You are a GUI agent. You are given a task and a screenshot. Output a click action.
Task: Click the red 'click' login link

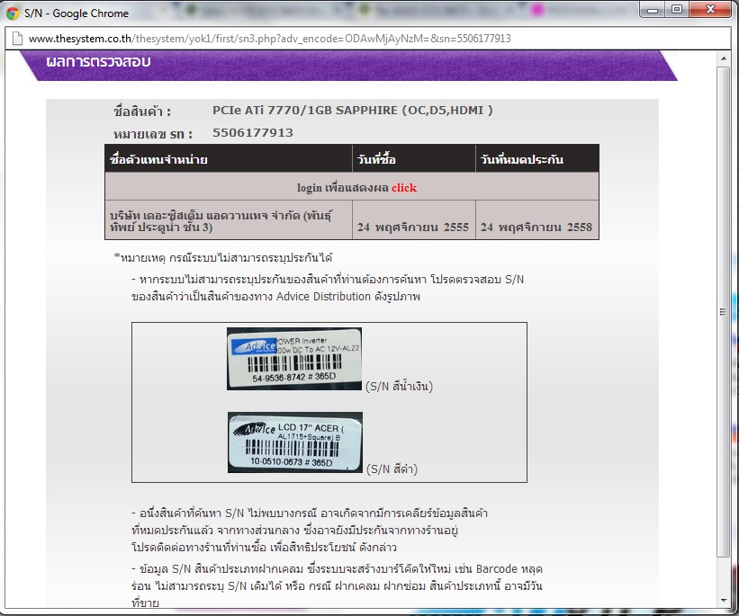click(x=404, y=187)
